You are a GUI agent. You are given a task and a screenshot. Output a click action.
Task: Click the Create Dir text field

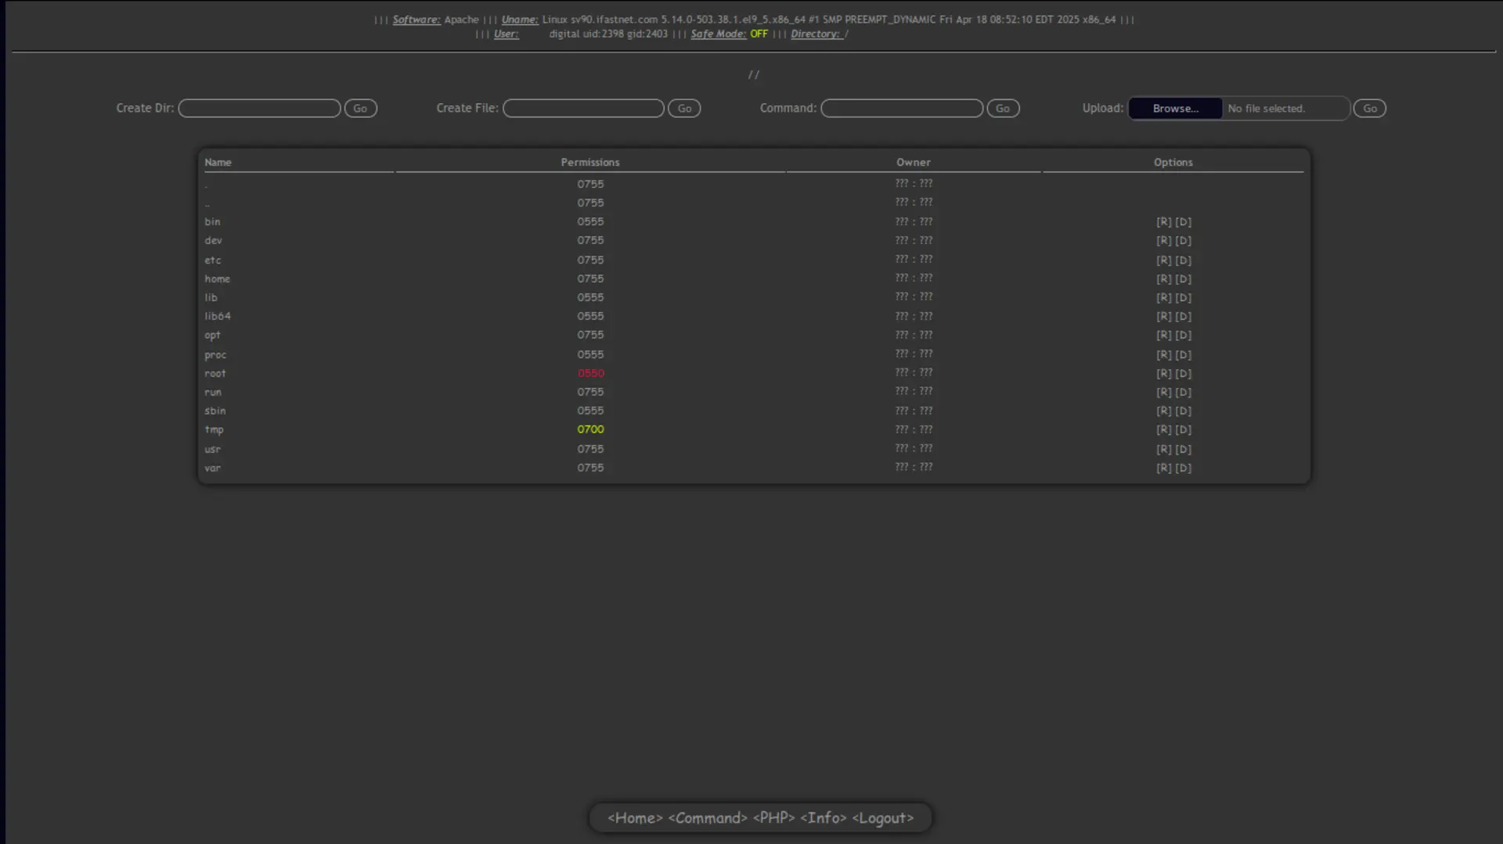pyautogui.click(x=259, y=108)
